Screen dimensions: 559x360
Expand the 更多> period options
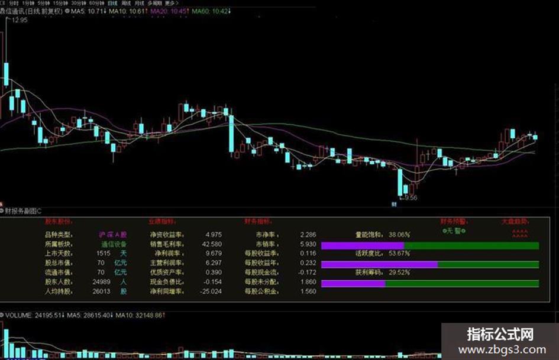(172, 3)
